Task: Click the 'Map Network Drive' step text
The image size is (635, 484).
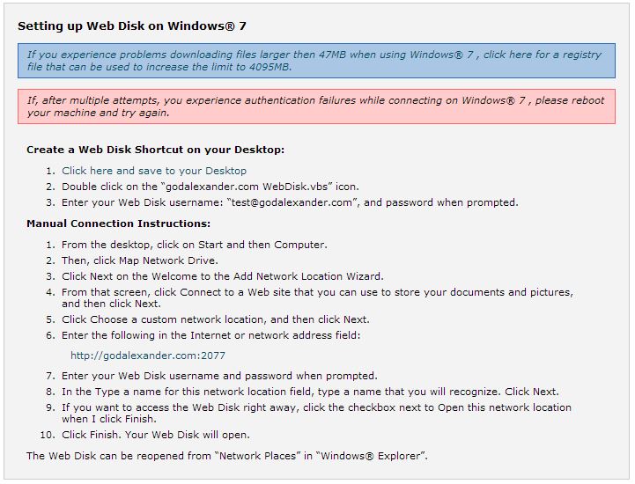Action: [x=140, y=260]
